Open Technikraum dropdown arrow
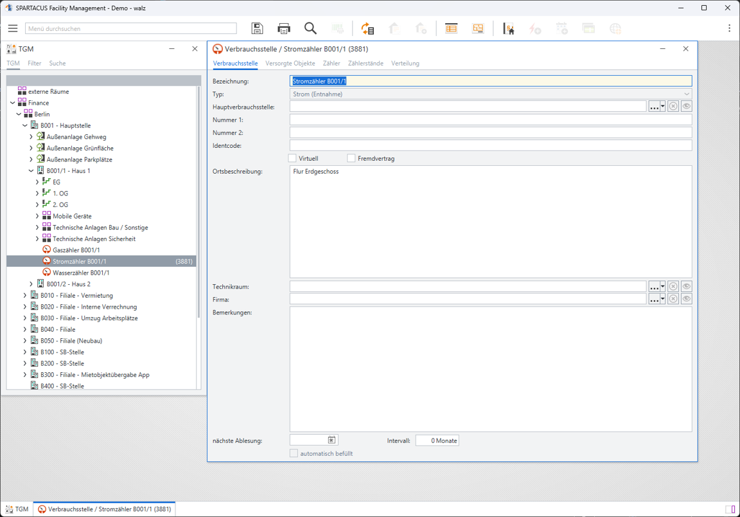The height and width of the screenshot is (517, 740). (663, 286)
